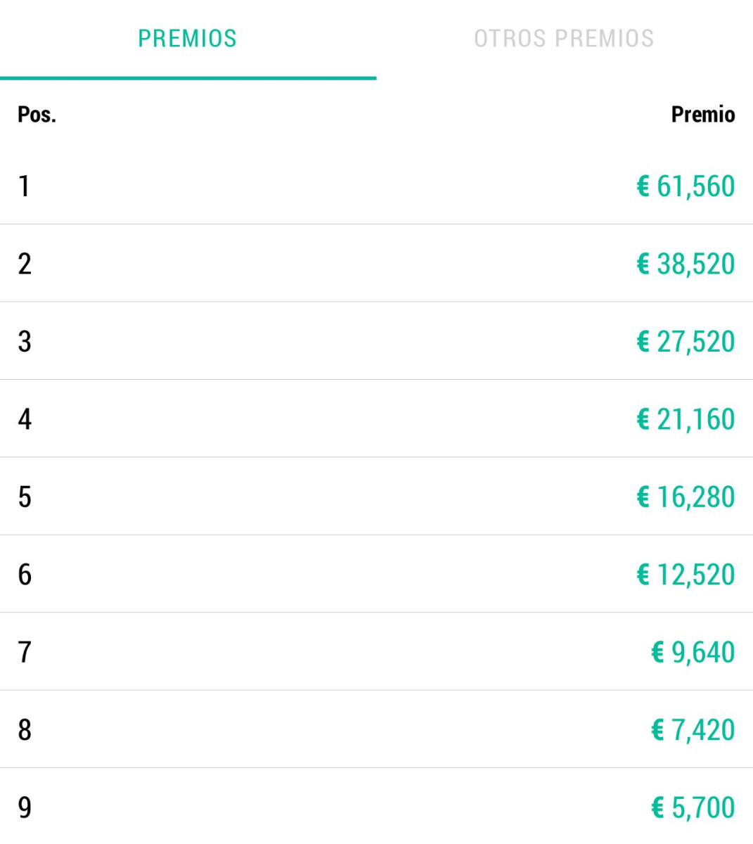Tap the € 16,280 prize amount

[686, 497]
